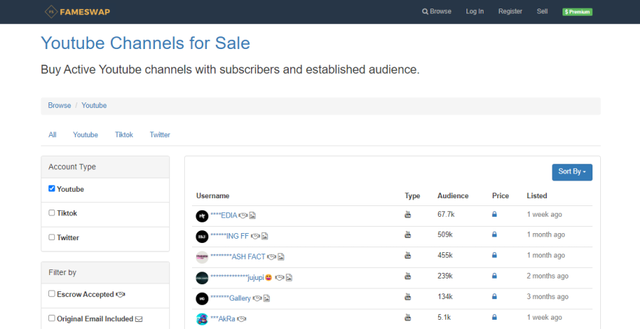Click the 455k audience value
This screenshot has height=329, width=640.
point(445,255)
